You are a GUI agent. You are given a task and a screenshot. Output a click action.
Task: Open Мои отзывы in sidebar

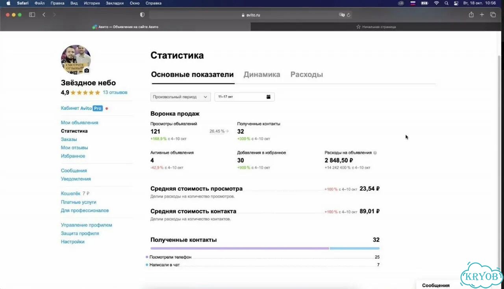pyautogui.click(x=74, y=148)
